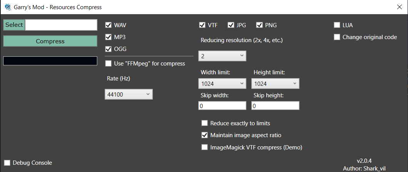Uncheck the VTF format checkbox
Screen dimensions: 408x172
point(202,25)
